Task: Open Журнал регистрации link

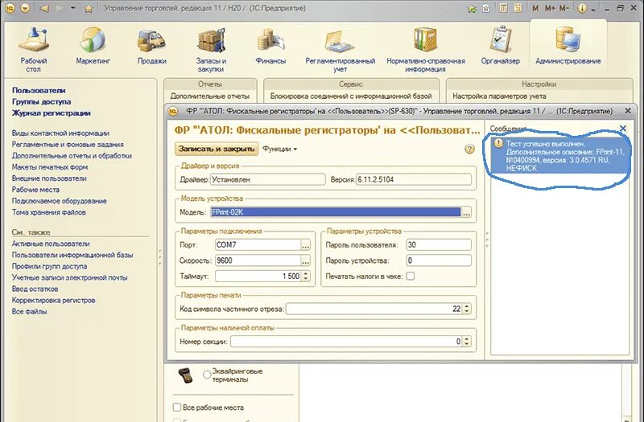Action: coord(52,113)
